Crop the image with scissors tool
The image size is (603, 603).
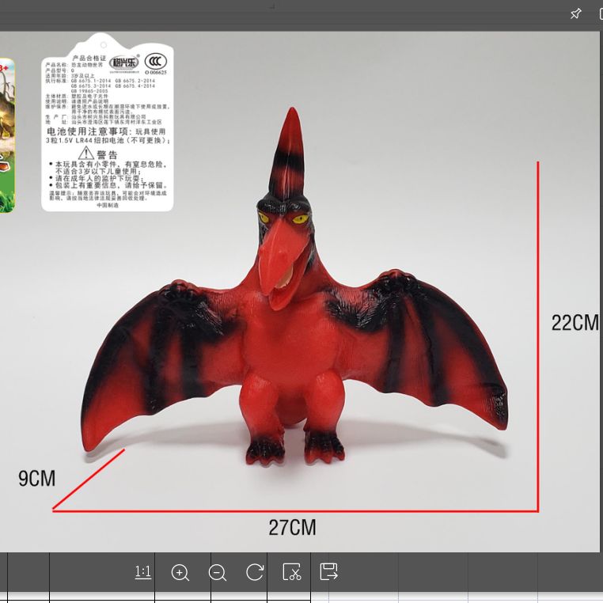[291, 572]
